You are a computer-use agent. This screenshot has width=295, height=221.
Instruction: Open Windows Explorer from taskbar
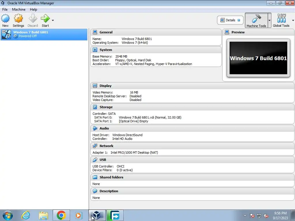point(44,215)
